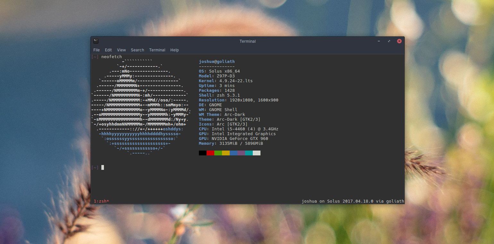This screenshot has height=244, width=494.
Task: Click the black color block
Action: pyautogui.click(x=203, y=153)
